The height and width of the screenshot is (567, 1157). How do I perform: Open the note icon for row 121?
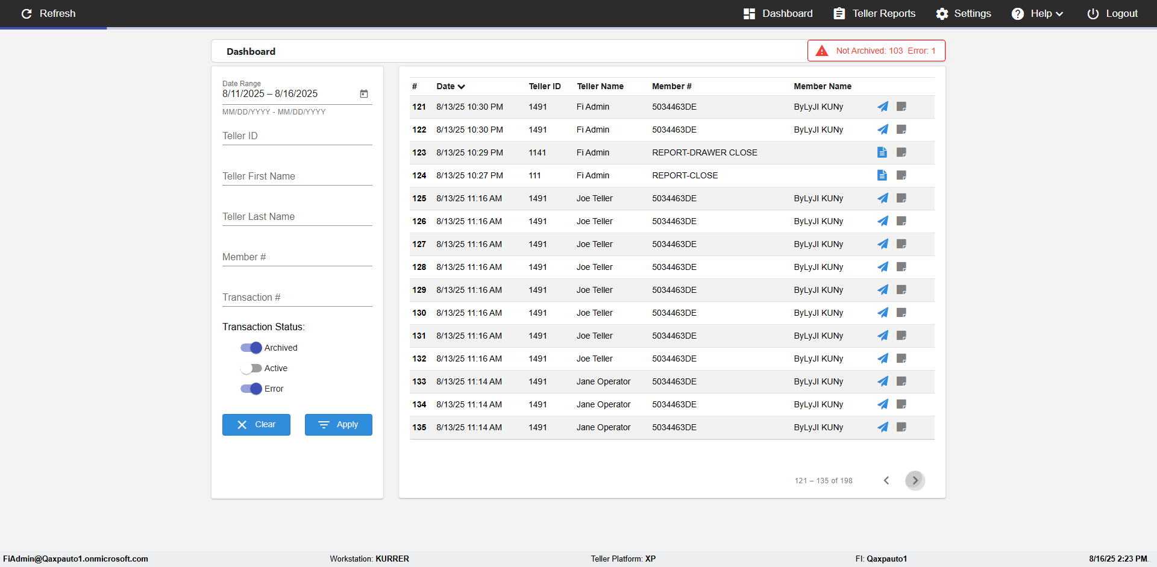click(x=901, y=107)
